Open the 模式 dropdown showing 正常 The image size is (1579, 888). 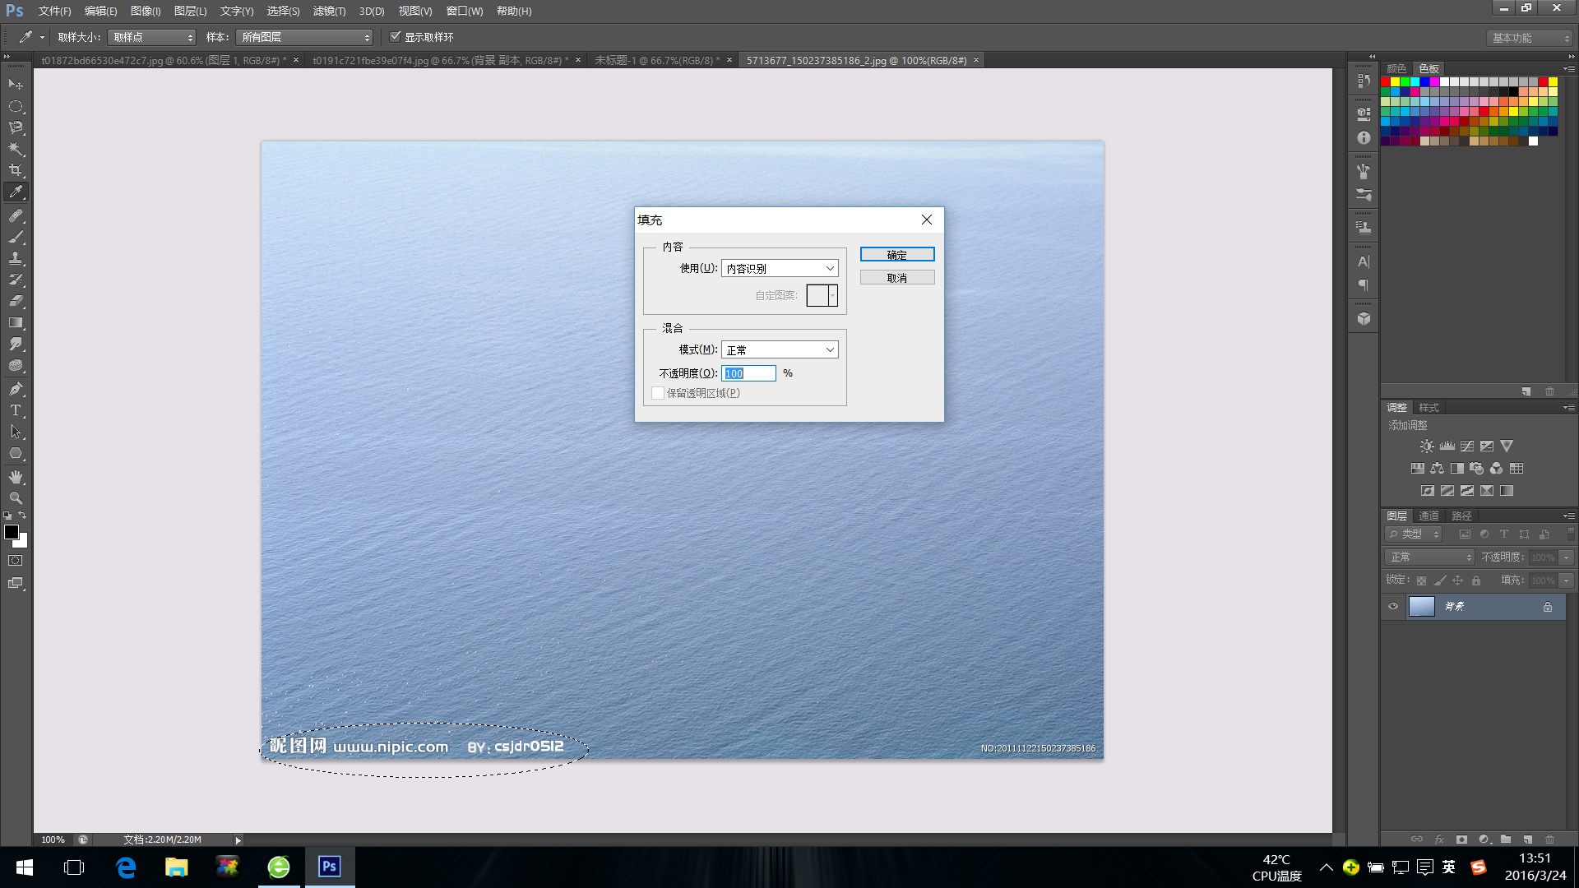tap(780, 350)
